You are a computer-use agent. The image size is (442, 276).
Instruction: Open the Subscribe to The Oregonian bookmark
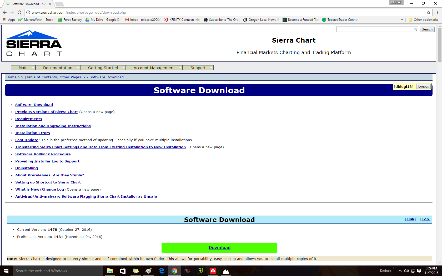[222, 20]
